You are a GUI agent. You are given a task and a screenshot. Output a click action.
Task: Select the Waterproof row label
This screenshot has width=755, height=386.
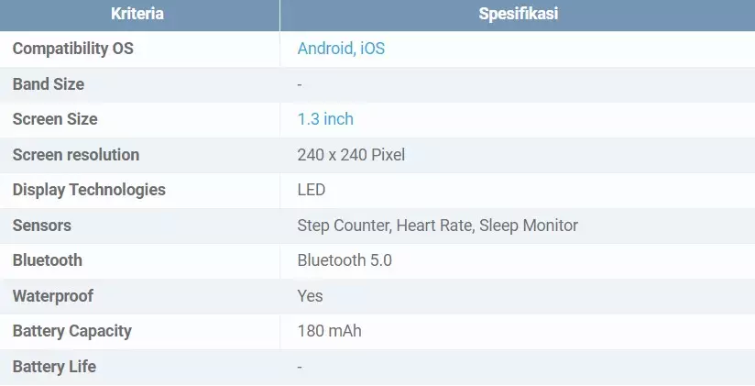click(x=53, y=296)
